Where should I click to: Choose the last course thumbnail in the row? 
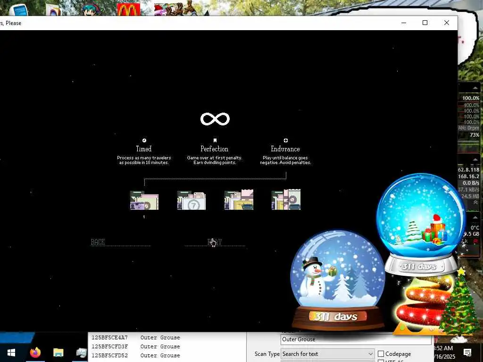tap(286, 200)
